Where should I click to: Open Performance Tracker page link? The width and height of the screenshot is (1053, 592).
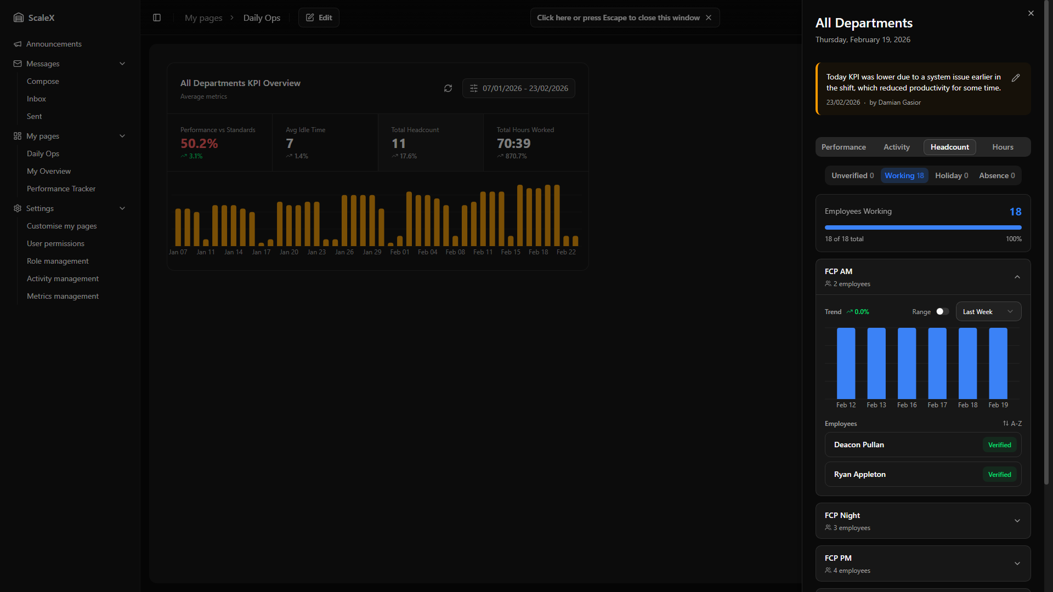(61, 189)
